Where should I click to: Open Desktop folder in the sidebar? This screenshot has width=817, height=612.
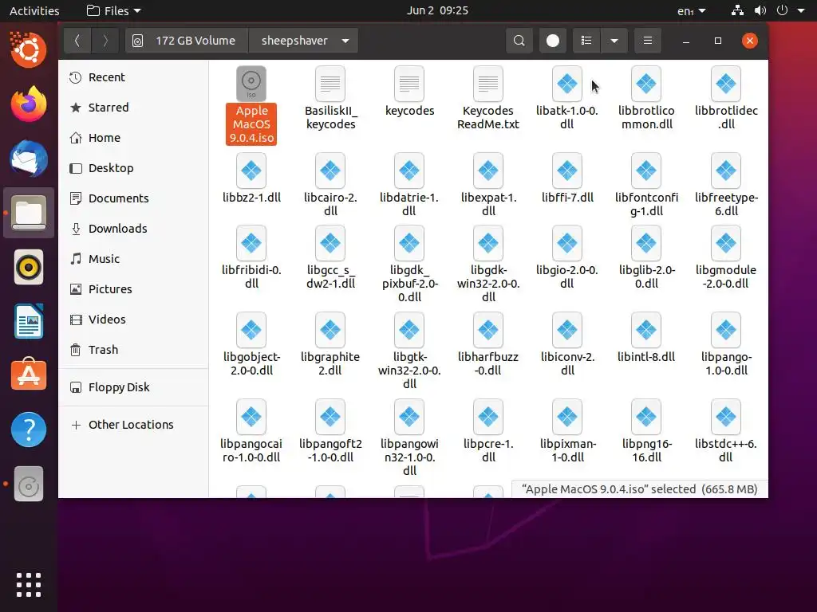(134, 167)
